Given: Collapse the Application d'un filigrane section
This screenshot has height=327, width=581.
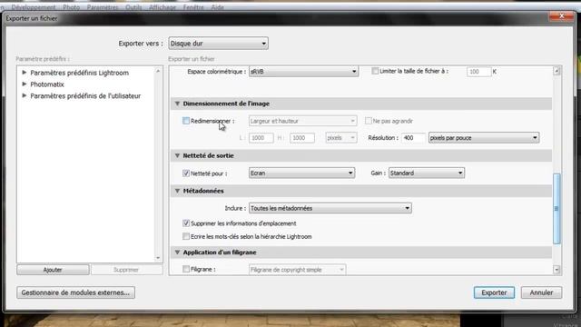Looking at the screenshot, I should click(177, 253).
